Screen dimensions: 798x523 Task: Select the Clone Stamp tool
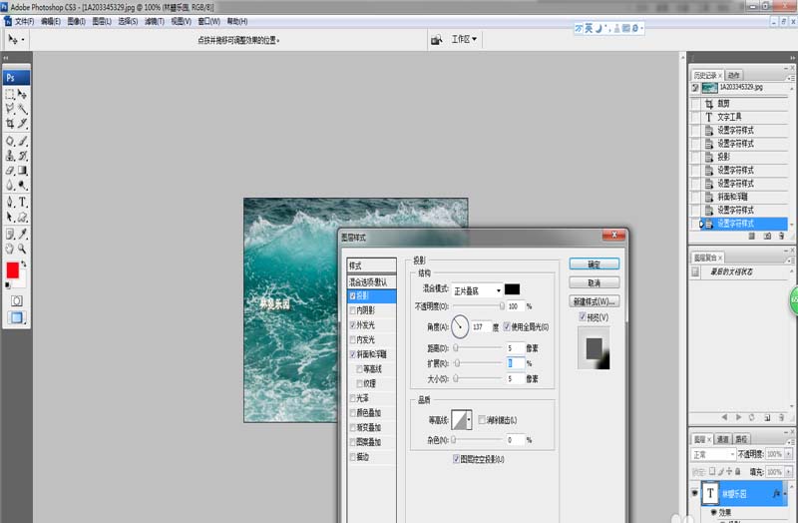coord(10,156)
